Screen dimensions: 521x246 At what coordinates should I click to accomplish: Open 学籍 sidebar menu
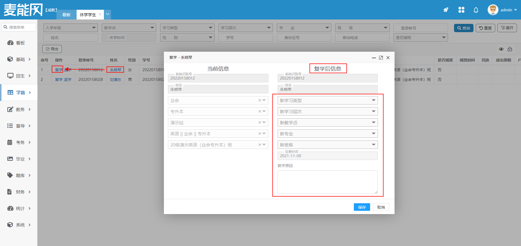[x=19, y=93]
